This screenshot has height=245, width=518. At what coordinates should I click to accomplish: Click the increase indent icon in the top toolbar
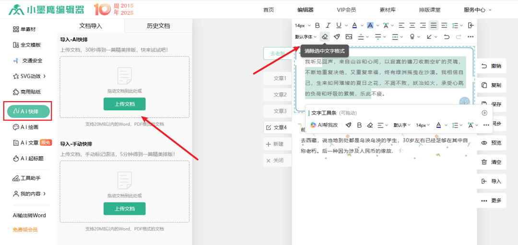[444, 25]
